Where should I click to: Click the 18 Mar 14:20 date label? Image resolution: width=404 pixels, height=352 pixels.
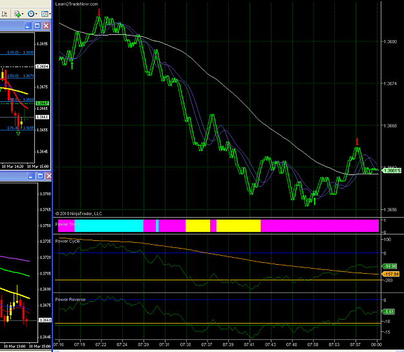coord(13,167)
